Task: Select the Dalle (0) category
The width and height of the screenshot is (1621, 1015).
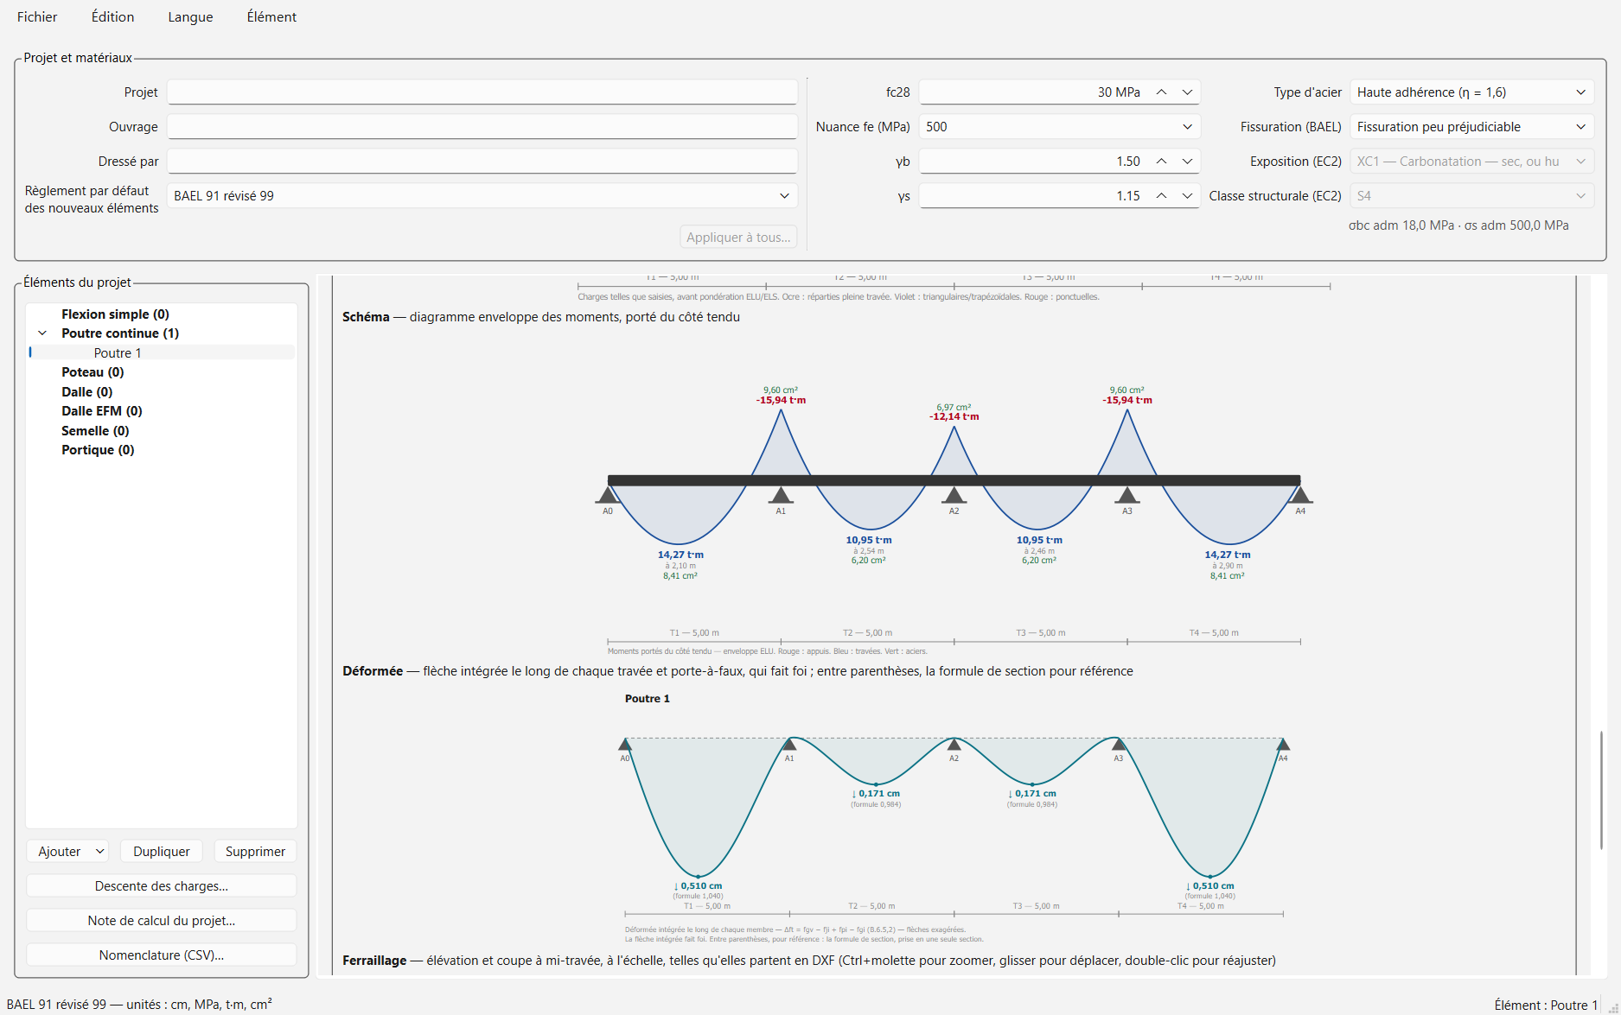Action: 86,392
